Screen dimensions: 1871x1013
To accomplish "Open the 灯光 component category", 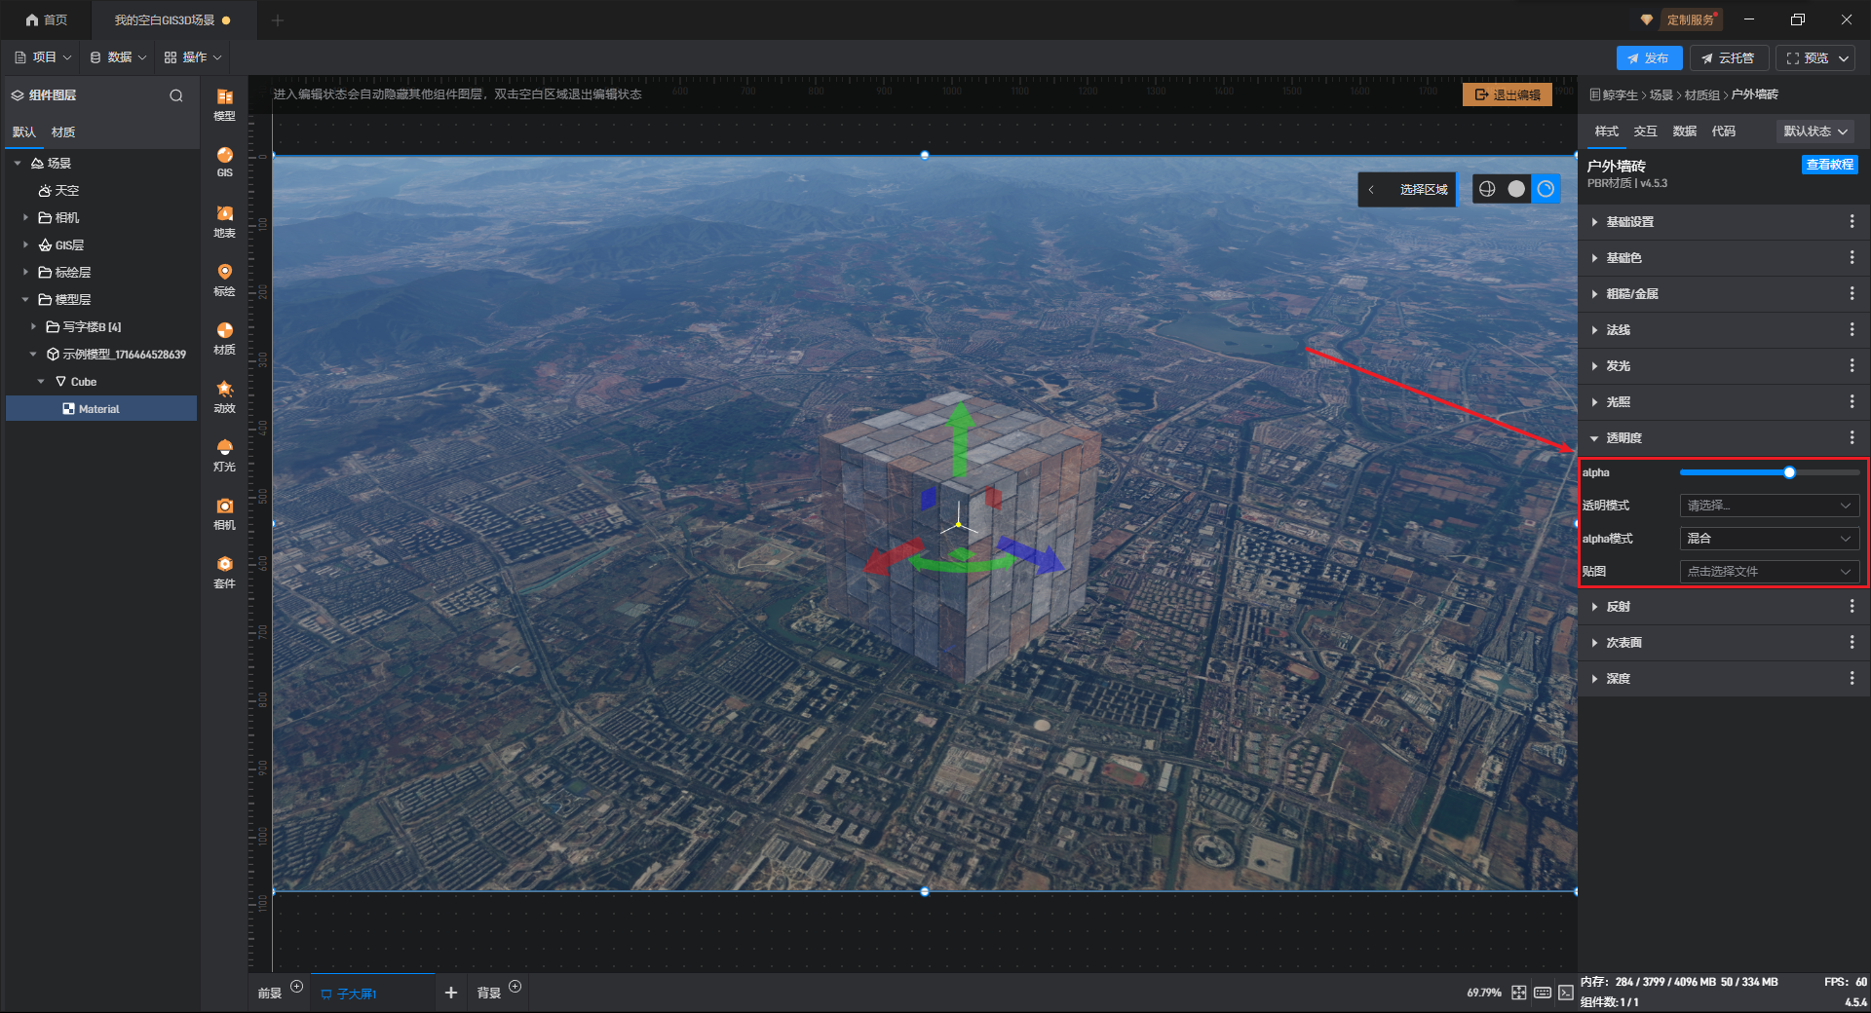I will pos(224,455).
